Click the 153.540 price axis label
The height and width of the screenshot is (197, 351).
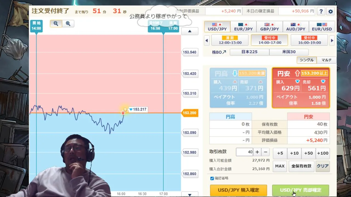point(190,52)
